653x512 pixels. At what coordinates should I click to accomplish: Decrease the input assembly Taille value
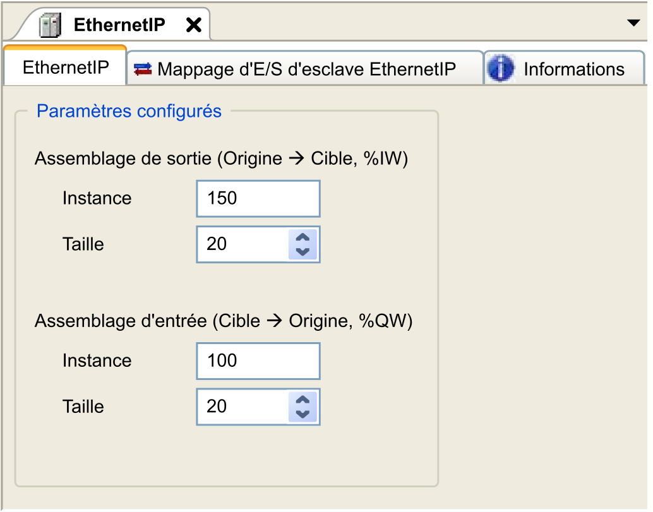point(303,414)
